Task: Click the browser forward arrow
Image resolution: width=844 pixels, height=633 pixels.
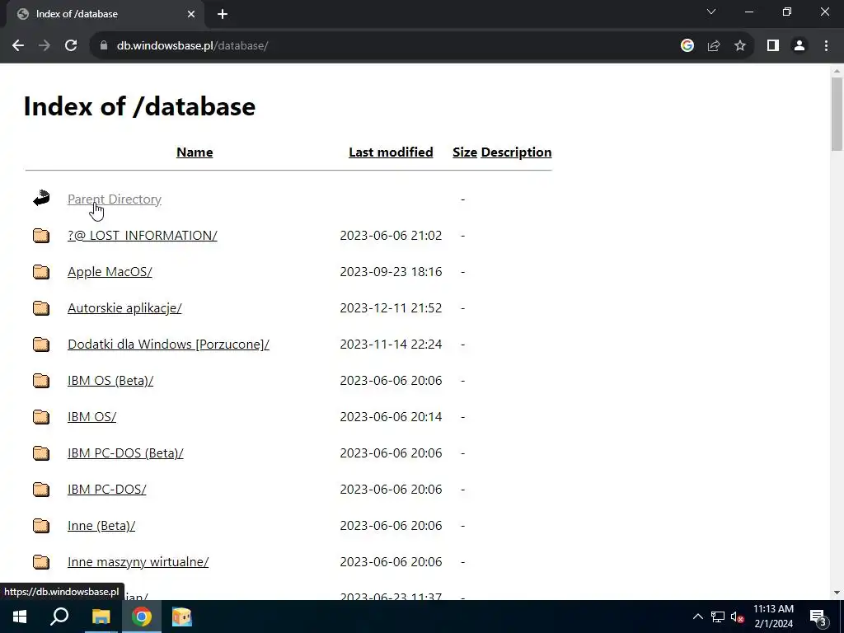Action: tap(45, 46)
